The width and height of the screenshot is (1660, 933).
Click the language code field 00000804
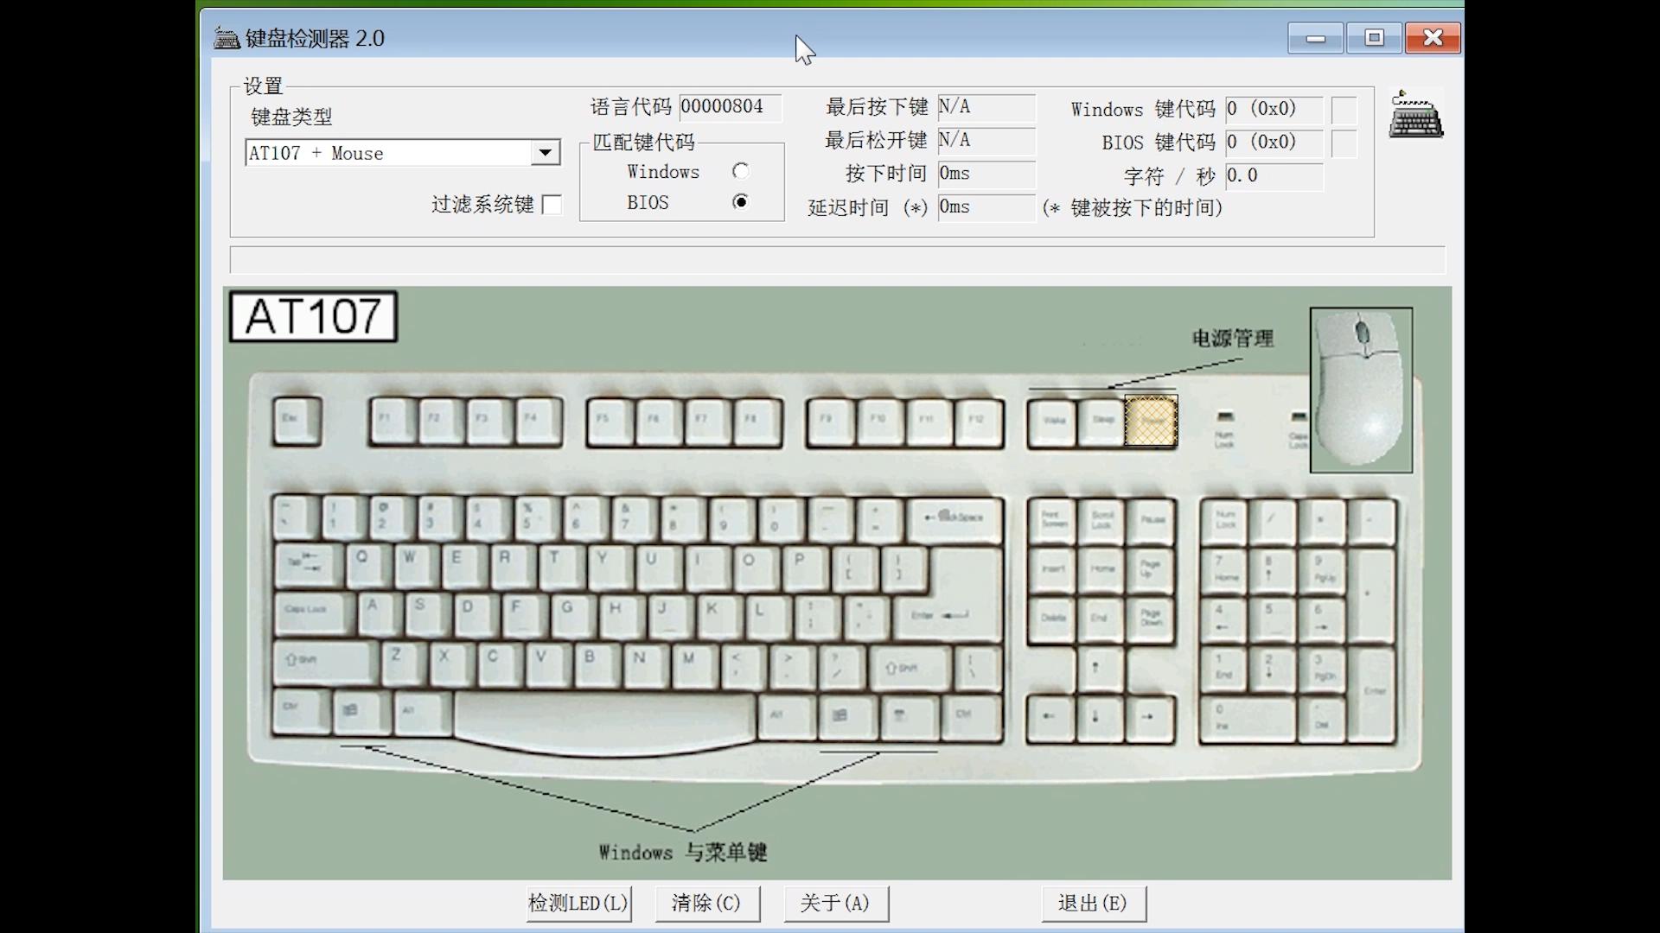(x=730, y=107)
